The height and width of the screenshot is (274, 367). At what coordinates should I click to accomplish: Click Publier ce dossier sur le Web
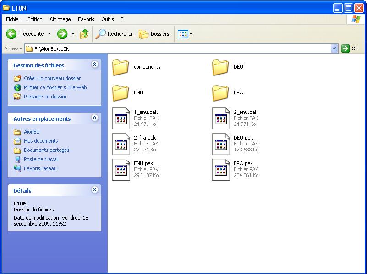(x=55, y=87)
